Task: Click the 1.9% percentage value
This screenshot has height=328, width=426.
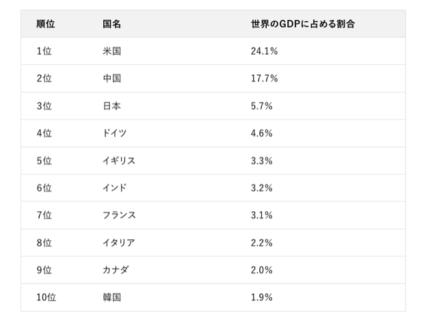Action: point(262,297)
